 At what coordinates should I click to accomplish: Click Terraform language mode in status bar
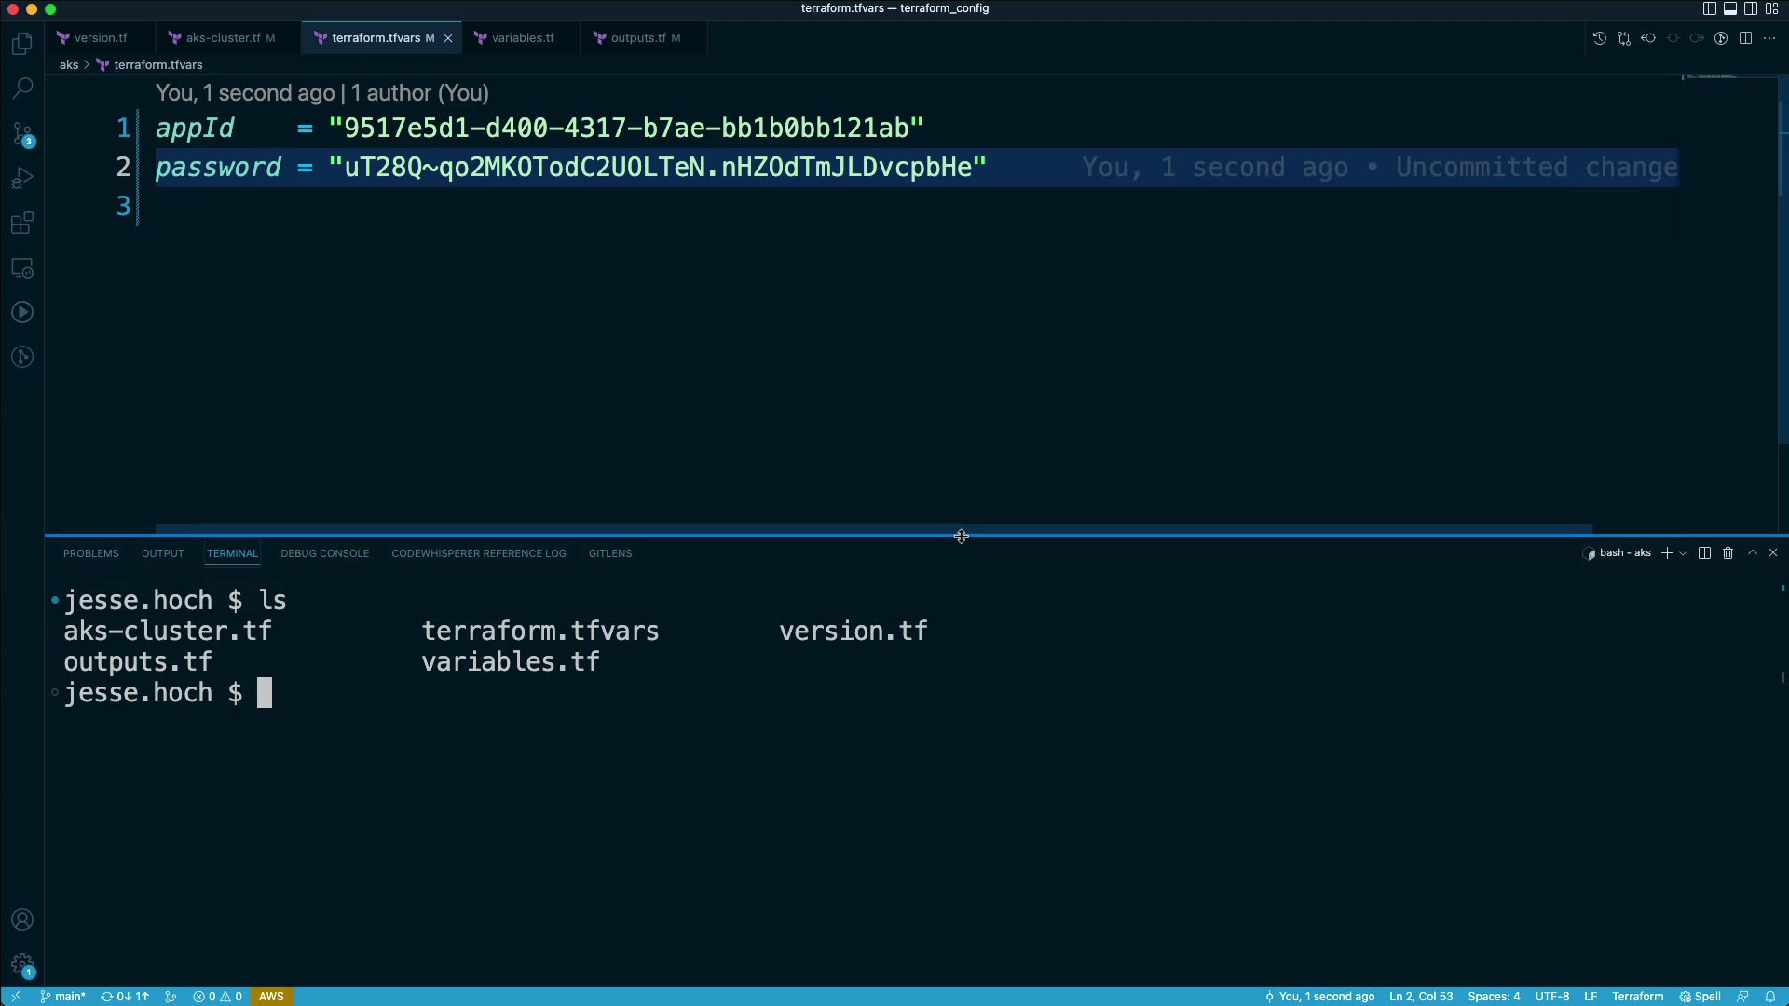tap(1637, 997)
